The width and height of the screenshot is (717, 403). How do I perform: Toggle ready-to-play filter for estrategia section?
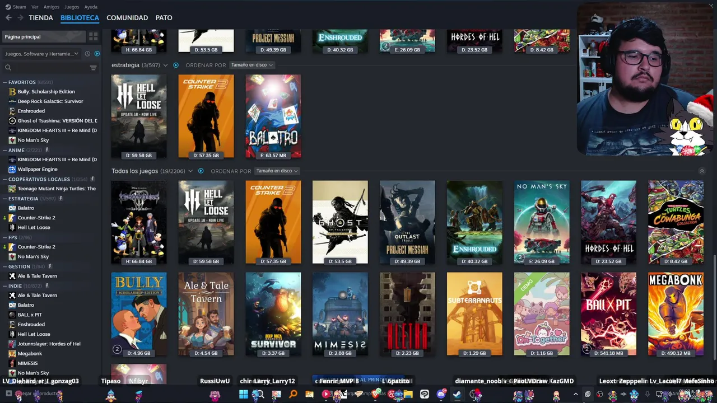176,65
